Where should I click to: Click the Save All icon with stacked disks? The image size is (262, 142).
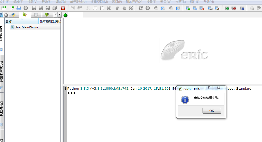(54, 8)
